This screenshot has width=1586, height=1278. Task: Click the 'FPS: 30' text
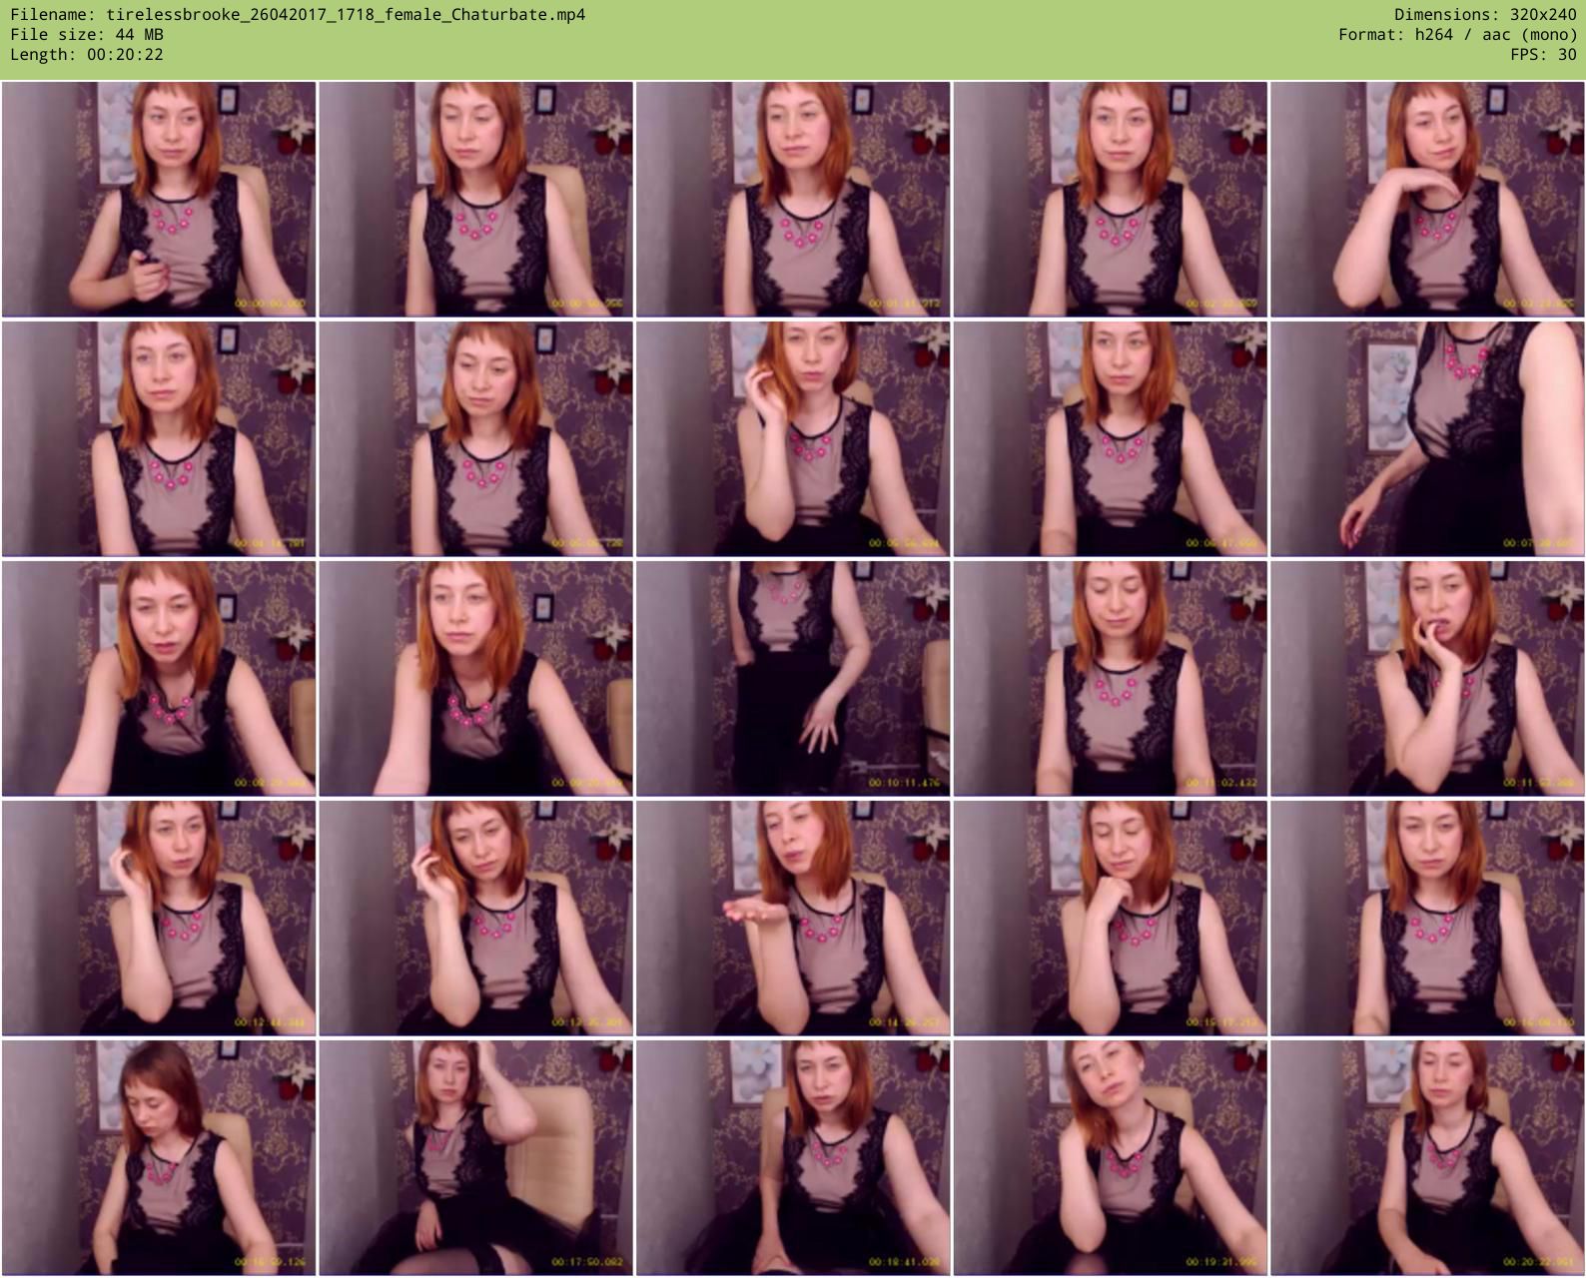click(x=1543, y=54)
